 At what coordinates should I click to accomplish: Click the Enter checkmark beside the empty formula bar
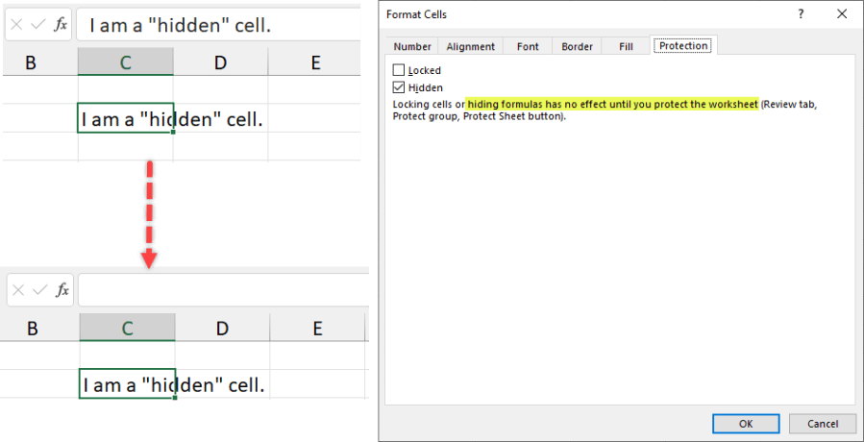39,289
